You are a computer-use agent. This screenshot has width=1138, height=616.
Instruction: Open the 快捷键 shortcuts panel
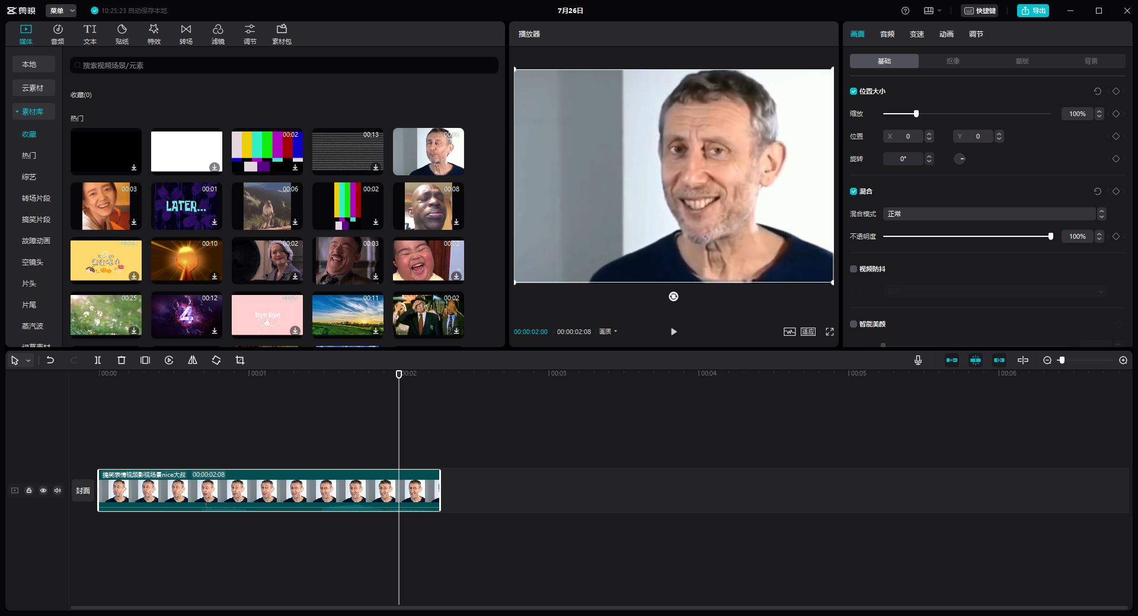point(980,10)
